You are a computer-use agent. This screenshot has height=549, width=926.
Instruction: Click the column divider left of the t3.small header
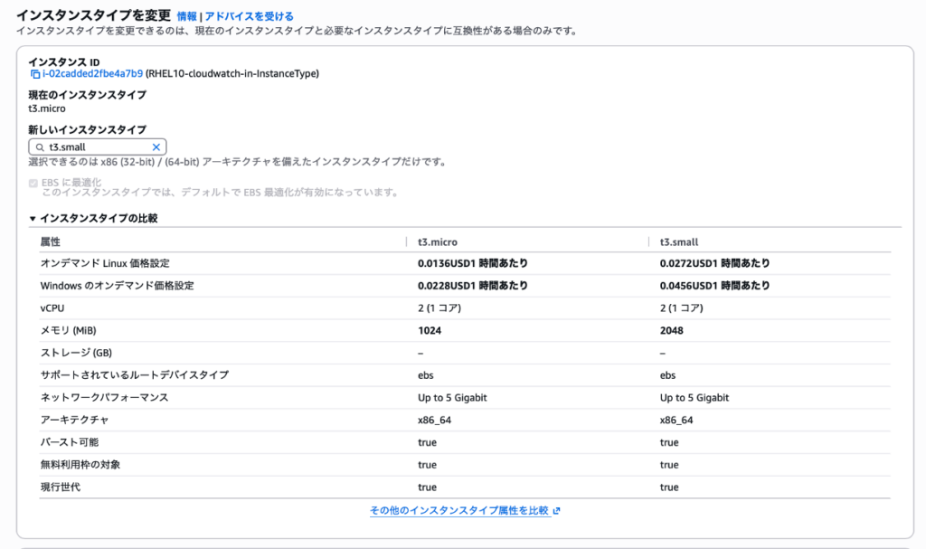649,241
